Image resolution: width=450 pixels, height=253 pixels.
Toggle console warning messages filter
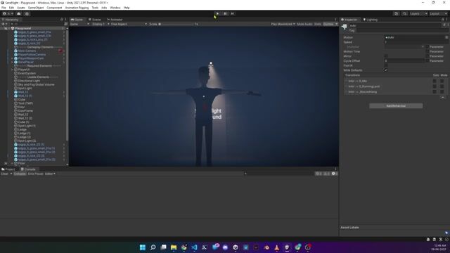[326, 174]
